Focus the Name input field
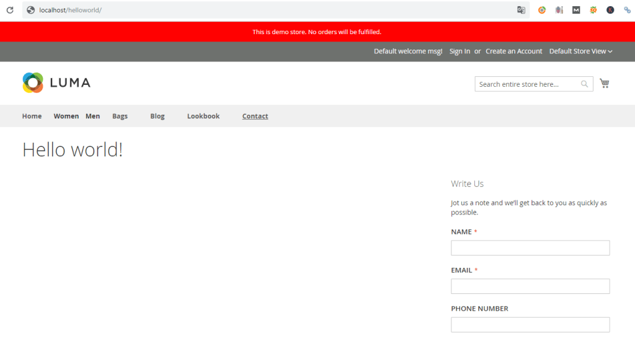 [x=530, y=247]
